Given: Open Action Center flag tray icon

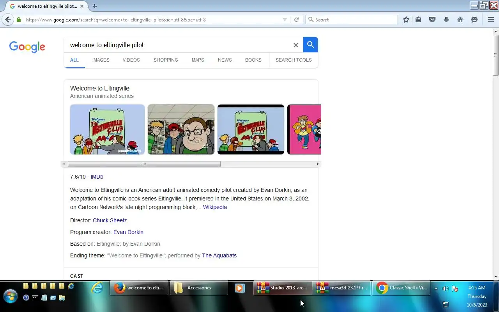Looking at the screenshot, I should 455,289.
